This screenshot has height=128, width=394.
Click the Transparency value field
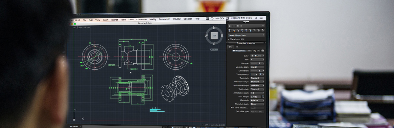coord(254,74)
